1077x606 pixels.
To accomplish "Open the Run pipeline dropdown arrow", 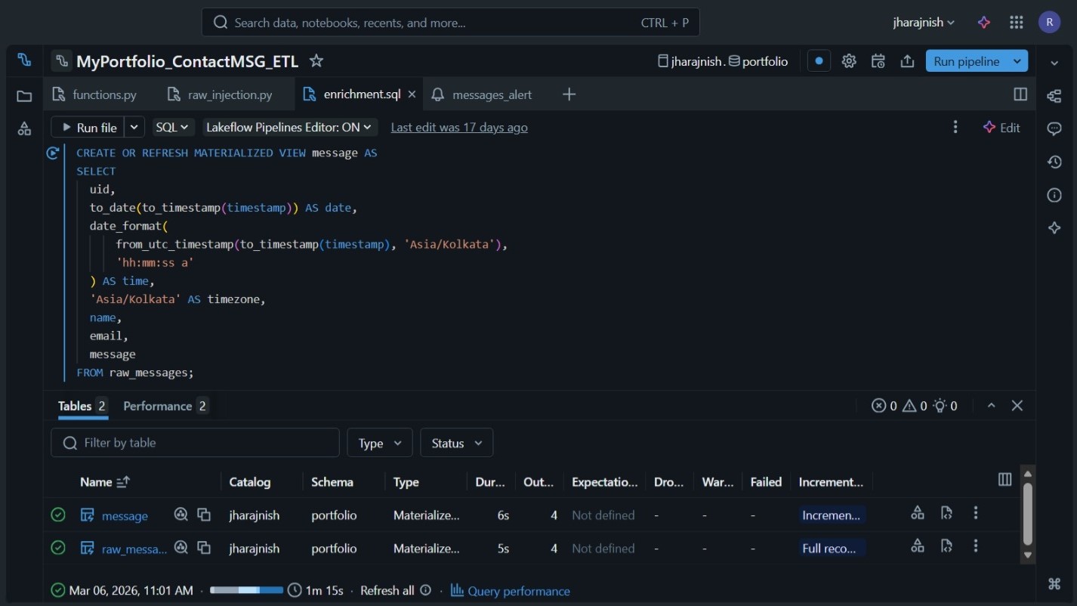I will 1017,61.
